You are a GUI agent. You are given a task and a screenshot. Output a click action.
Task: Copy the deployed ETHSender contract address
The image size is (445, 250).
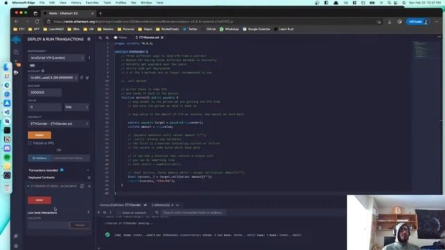[82, 186]
